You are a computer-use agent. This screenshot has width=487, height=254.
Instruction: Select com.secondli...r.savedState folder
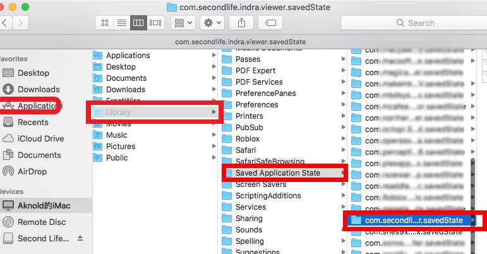tap(412, 221)
